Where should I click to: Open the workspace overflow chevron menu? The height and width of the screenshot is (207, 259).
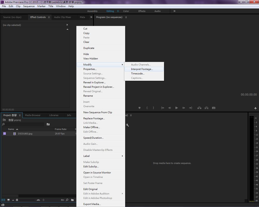[x=174, y=11]
